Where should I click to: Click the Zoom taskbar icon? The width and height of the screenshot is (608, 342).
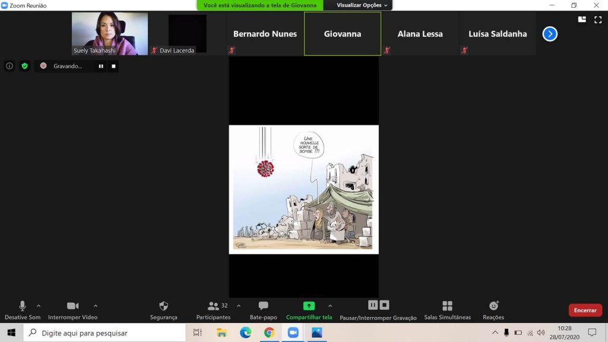(x=293, y=332)
